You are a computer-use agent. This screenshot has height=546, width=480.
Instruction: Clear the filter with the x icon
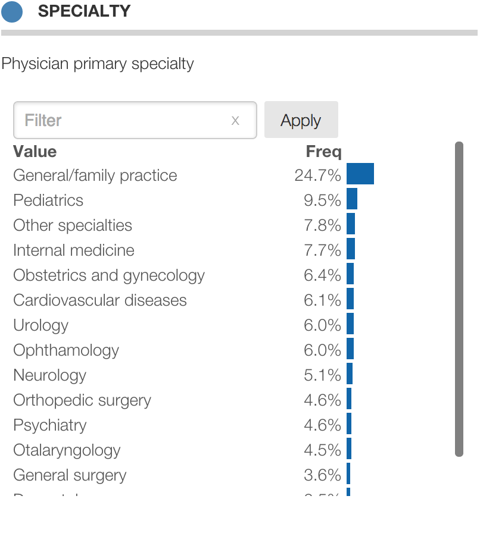(235, 121)
